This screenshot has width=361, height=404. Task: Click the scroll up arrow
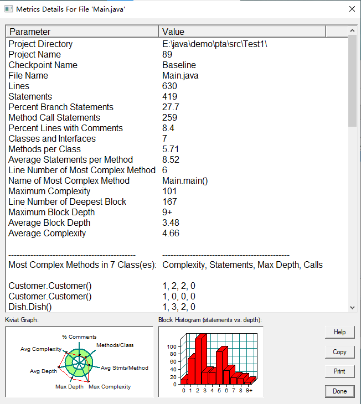[x=352, y=30]
